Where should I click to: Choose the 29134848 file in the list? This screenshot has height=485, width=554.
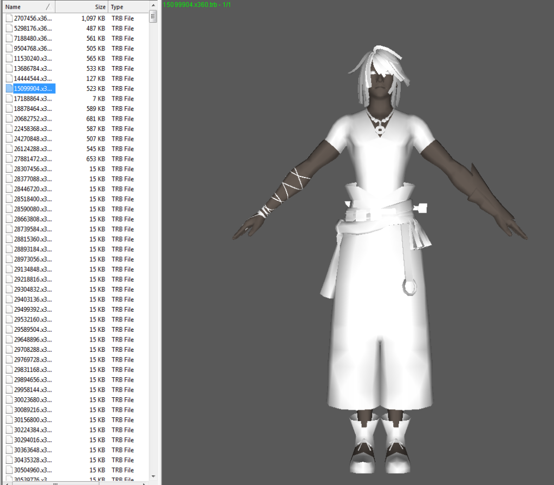pyautogui.click(x=32, y=269)
